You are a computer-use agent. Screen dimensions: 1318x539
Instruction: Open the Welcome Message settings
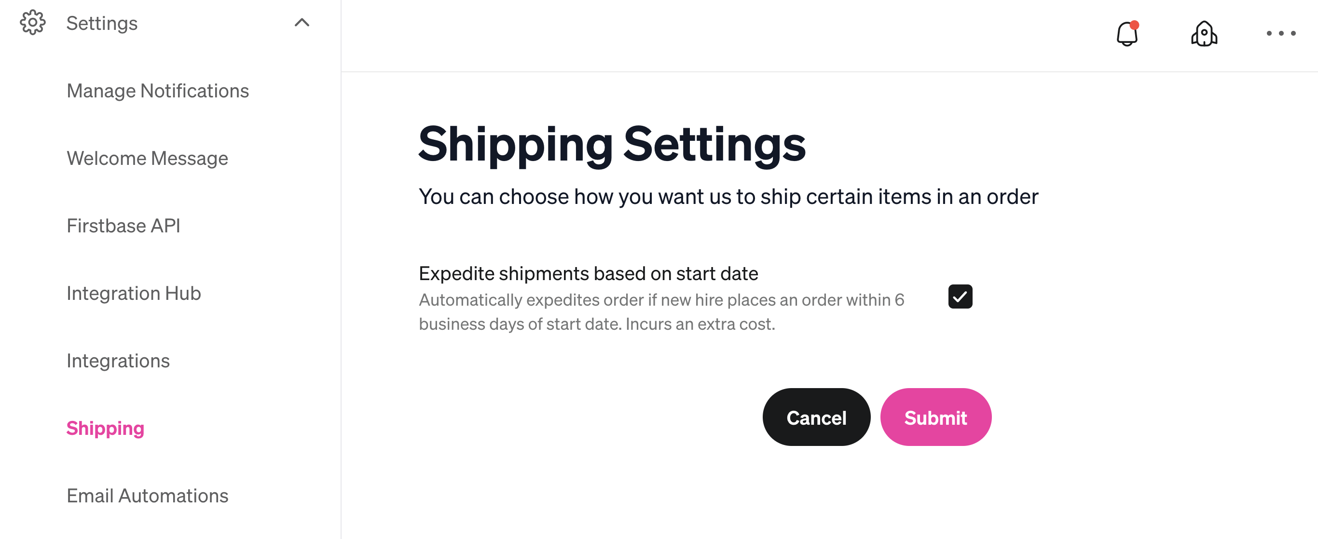tap(147, 158)
